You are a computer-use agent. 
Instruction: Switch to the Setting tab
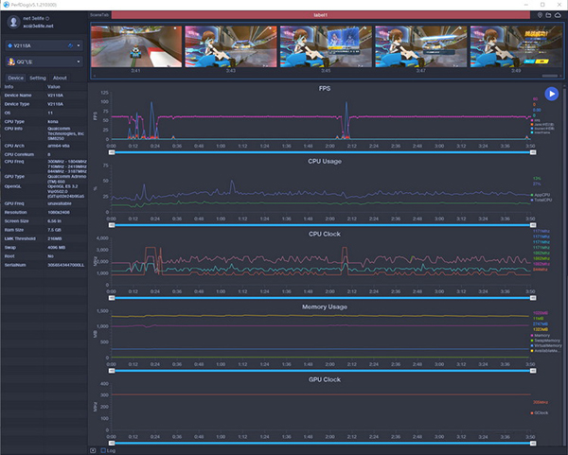click(x=38, y=78)
